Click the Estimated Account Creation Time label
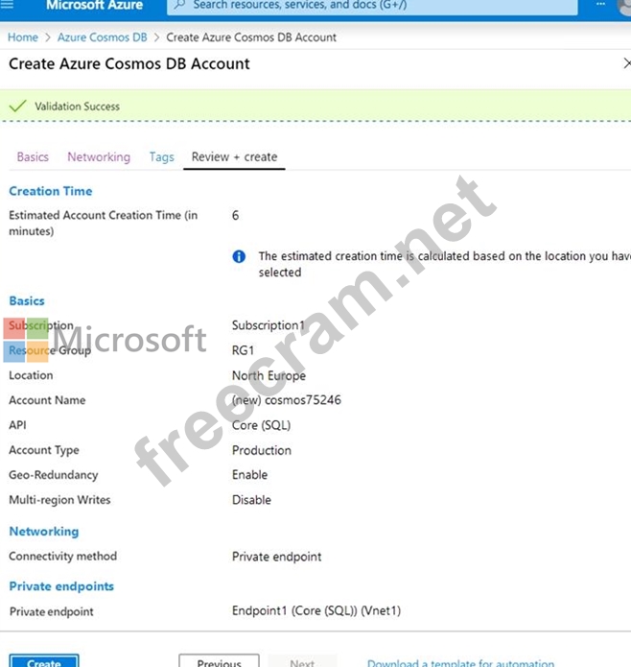Image resolution: width=631 pixels, height=667 pixels. pos(104,224)
